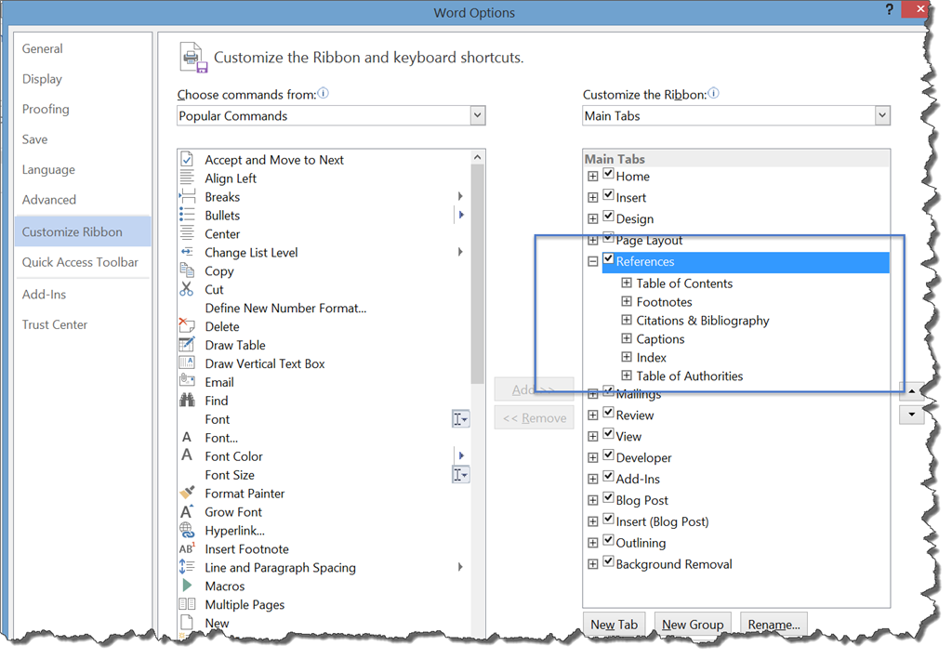Select the Copy command icon
Image resolution: width=952 pixels, height=659 pixels.
[187, 270]
